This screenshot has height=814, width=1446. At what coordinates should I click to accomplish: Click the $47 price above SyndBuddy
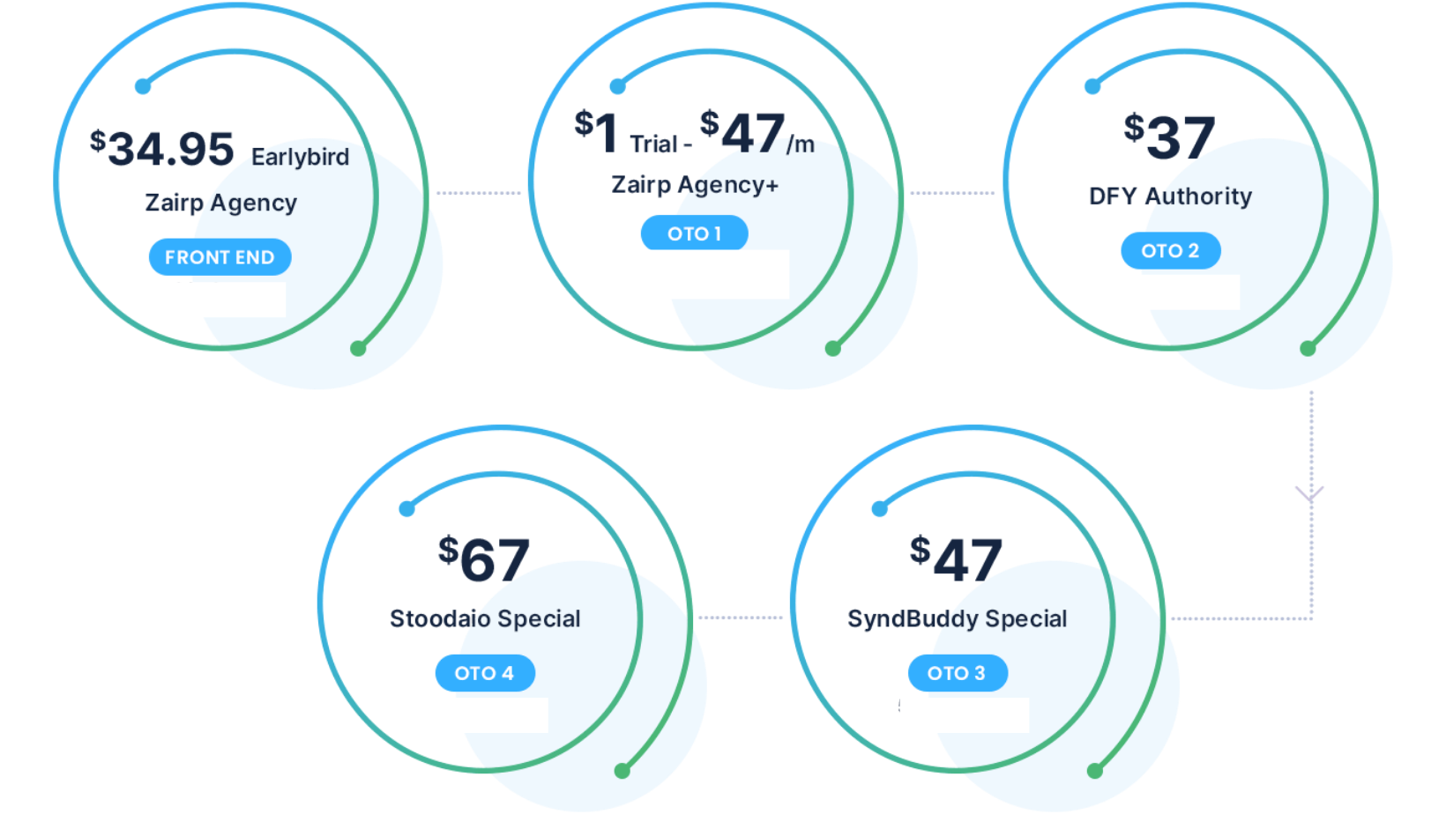pos(957,559)
